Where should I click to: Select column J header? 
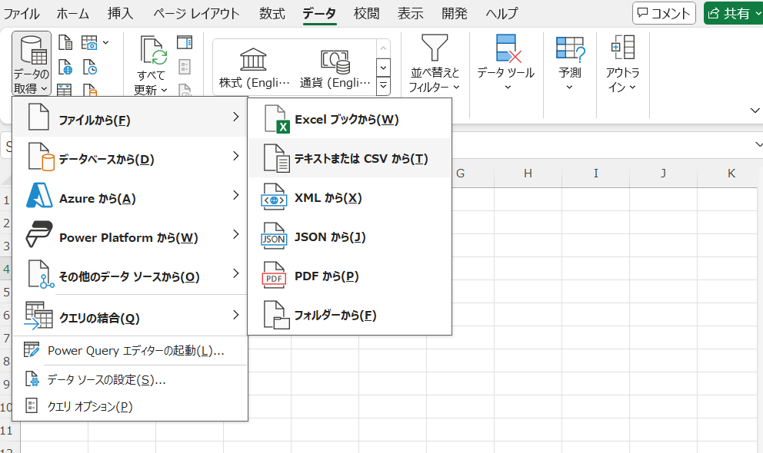(663, 174)
